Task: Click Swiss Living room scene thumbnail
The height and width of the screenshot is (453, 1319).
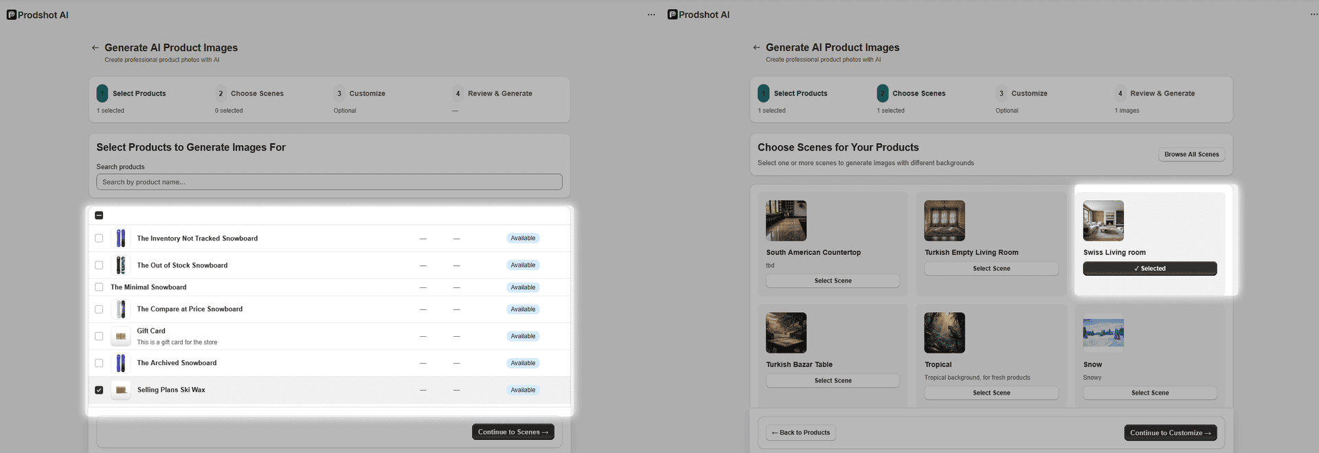Action: point(1103,221)
